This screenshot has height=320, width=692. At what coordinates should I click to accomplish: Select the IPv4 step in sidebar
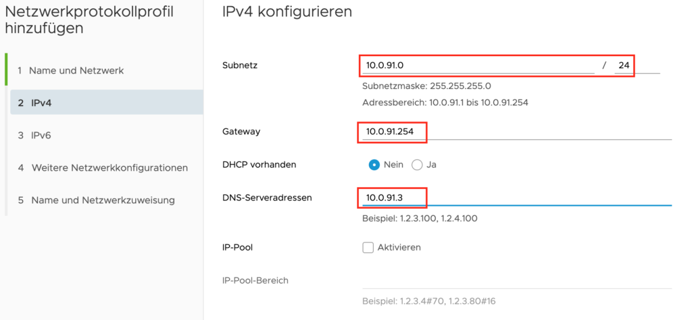click(106, 103)
